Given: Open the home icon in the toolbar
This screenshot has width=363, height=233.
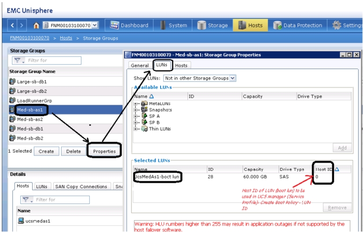Looking at the screenshot, I should click(36, 25).
